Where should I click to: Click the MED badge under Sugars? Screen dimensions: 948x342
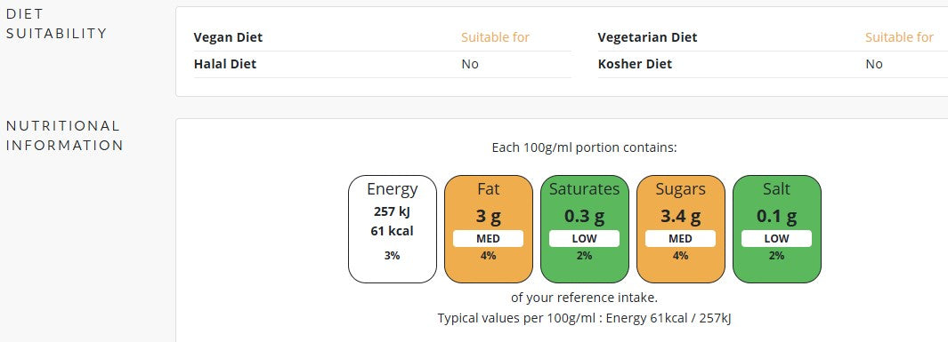point(681,239)
